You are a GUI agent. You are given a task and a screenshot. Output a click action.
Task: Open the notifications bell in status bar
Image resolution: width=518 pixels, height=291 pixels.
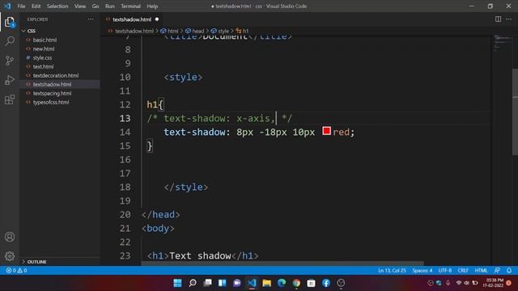tap(509, 270)
